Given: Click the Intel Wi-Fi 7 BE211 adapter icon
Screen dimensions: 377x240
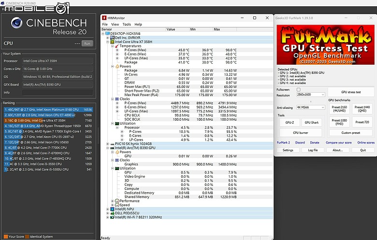Looking at the screenshot, I should coord(112,217).
